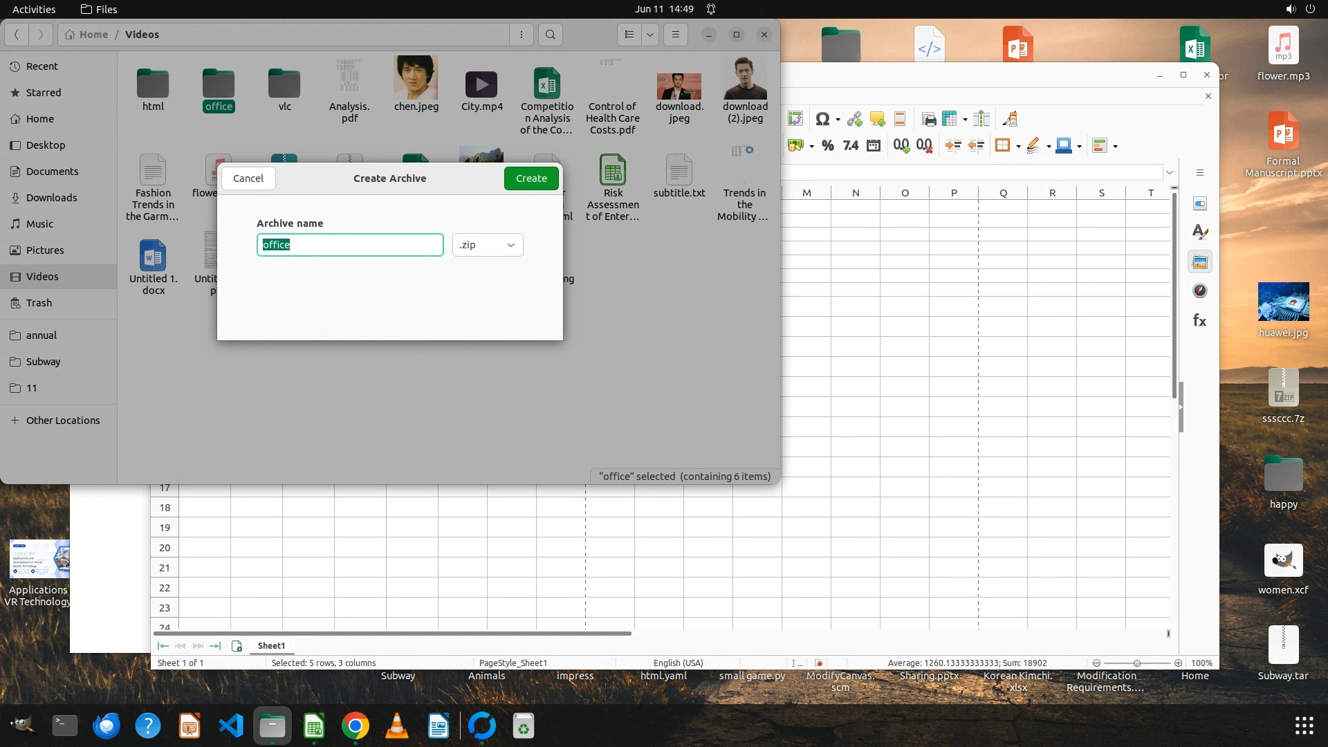Viewport: 1328px width, 747px height.
Task: Click the Archive name text field
Action: (x=350, y=245)
